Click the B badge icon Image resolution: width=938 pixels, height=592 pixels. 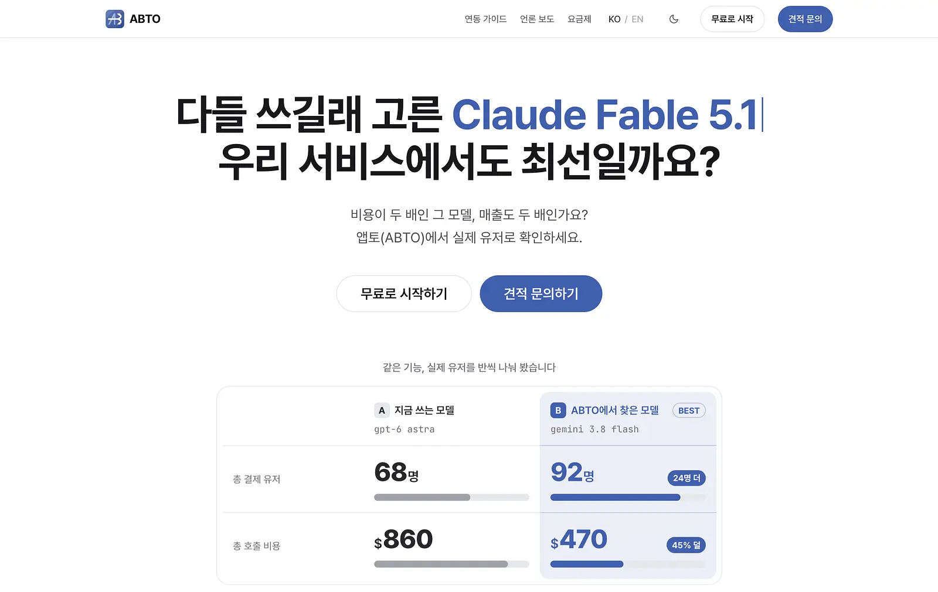(558, 410)
